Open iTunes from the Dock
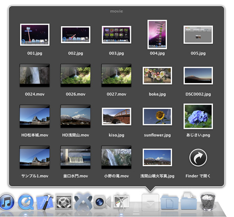This screenshot has width=234, height=217. click(7, 202)
